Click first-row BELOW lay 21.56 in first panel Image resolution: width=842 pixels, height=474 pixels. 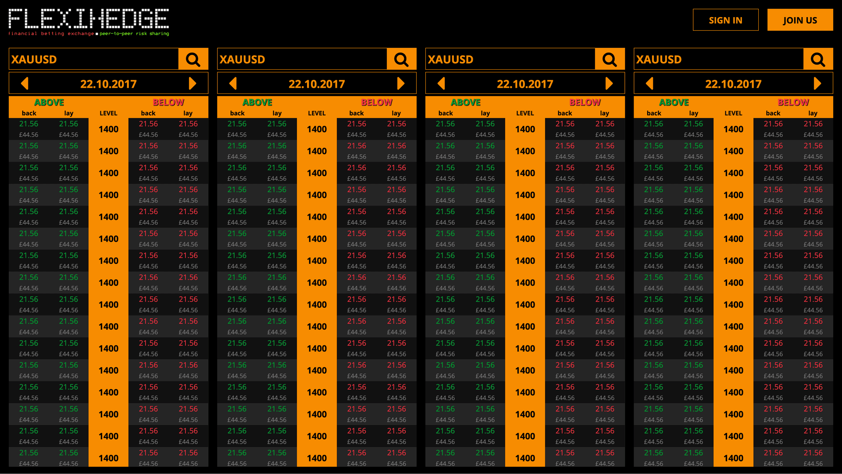pos(188,124)
